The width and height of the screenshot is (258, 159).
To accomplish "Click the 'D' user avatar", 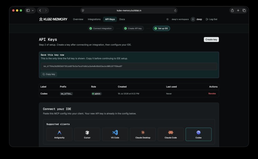I will point(193,19).
